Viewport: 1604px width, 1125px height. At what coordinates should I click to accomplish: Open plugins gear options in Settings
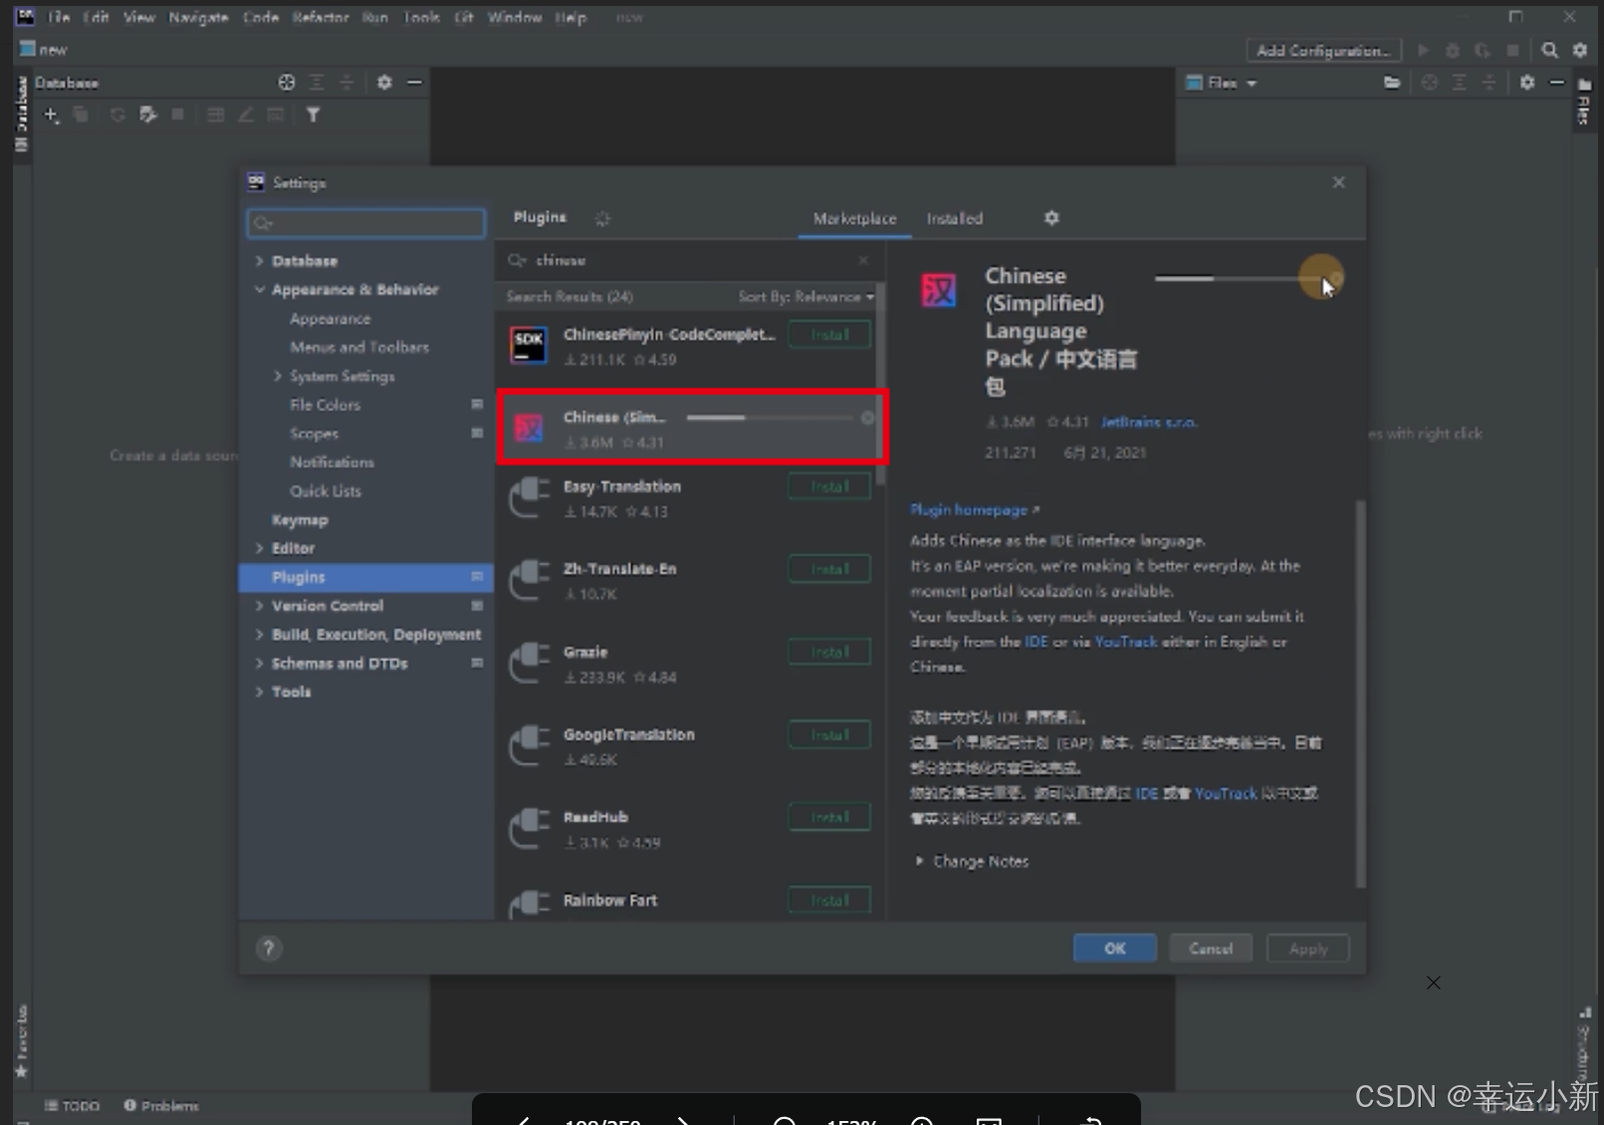(x=1051, y=218)
